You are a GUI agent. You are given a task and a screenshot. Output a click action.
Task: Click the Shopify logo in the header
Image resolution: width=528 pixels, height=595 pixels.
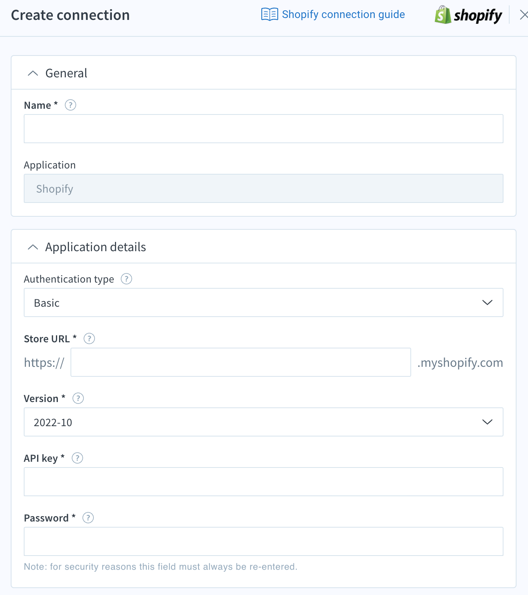468,15
